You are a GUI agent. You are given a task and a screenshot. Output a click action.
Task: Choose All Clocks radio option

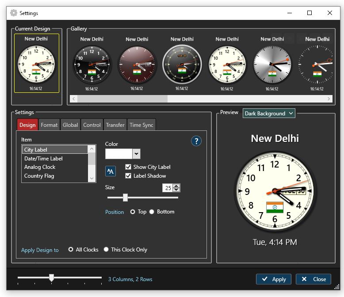(x=71, y=249)
